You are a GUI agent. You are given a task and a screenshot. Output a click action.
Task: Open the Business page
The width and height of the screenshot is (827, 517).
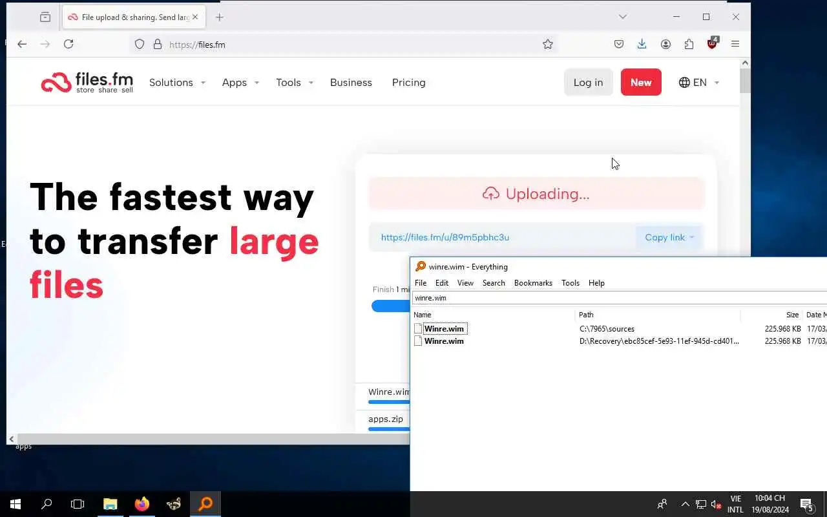[x=351, y=83]
